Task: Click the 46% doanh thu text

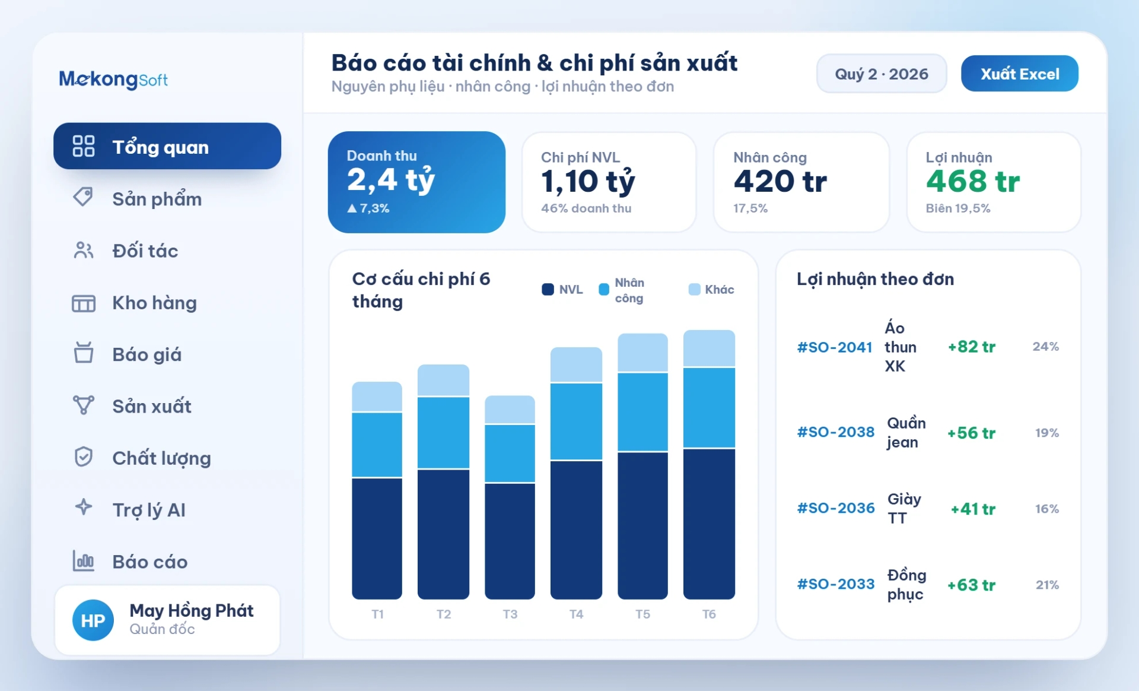Action: 586,208
